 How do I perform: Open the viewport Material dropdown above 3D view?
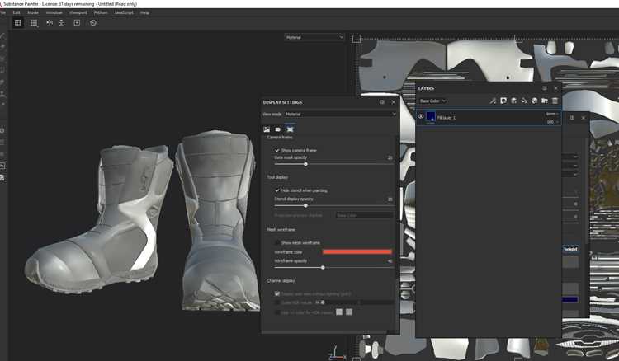pyautogui.click(x=314, y=37)
